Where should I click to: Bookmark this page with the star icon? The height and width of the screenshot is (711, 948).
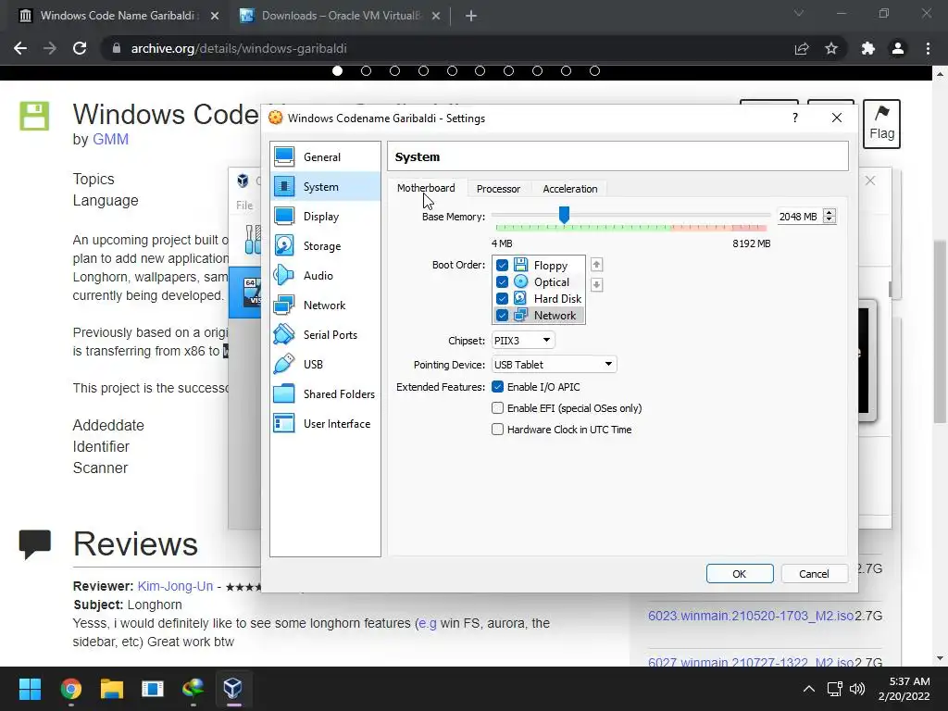tap(831, 48)
